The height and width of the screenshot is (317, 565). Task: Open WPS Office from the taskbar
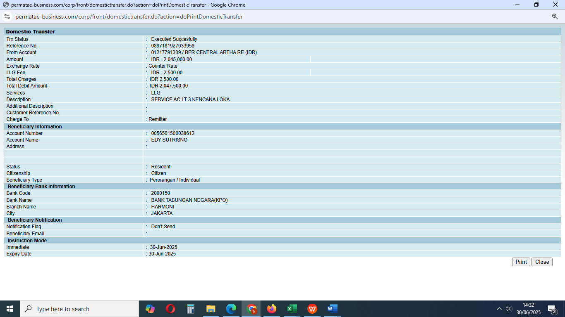(x=312, y=309)
